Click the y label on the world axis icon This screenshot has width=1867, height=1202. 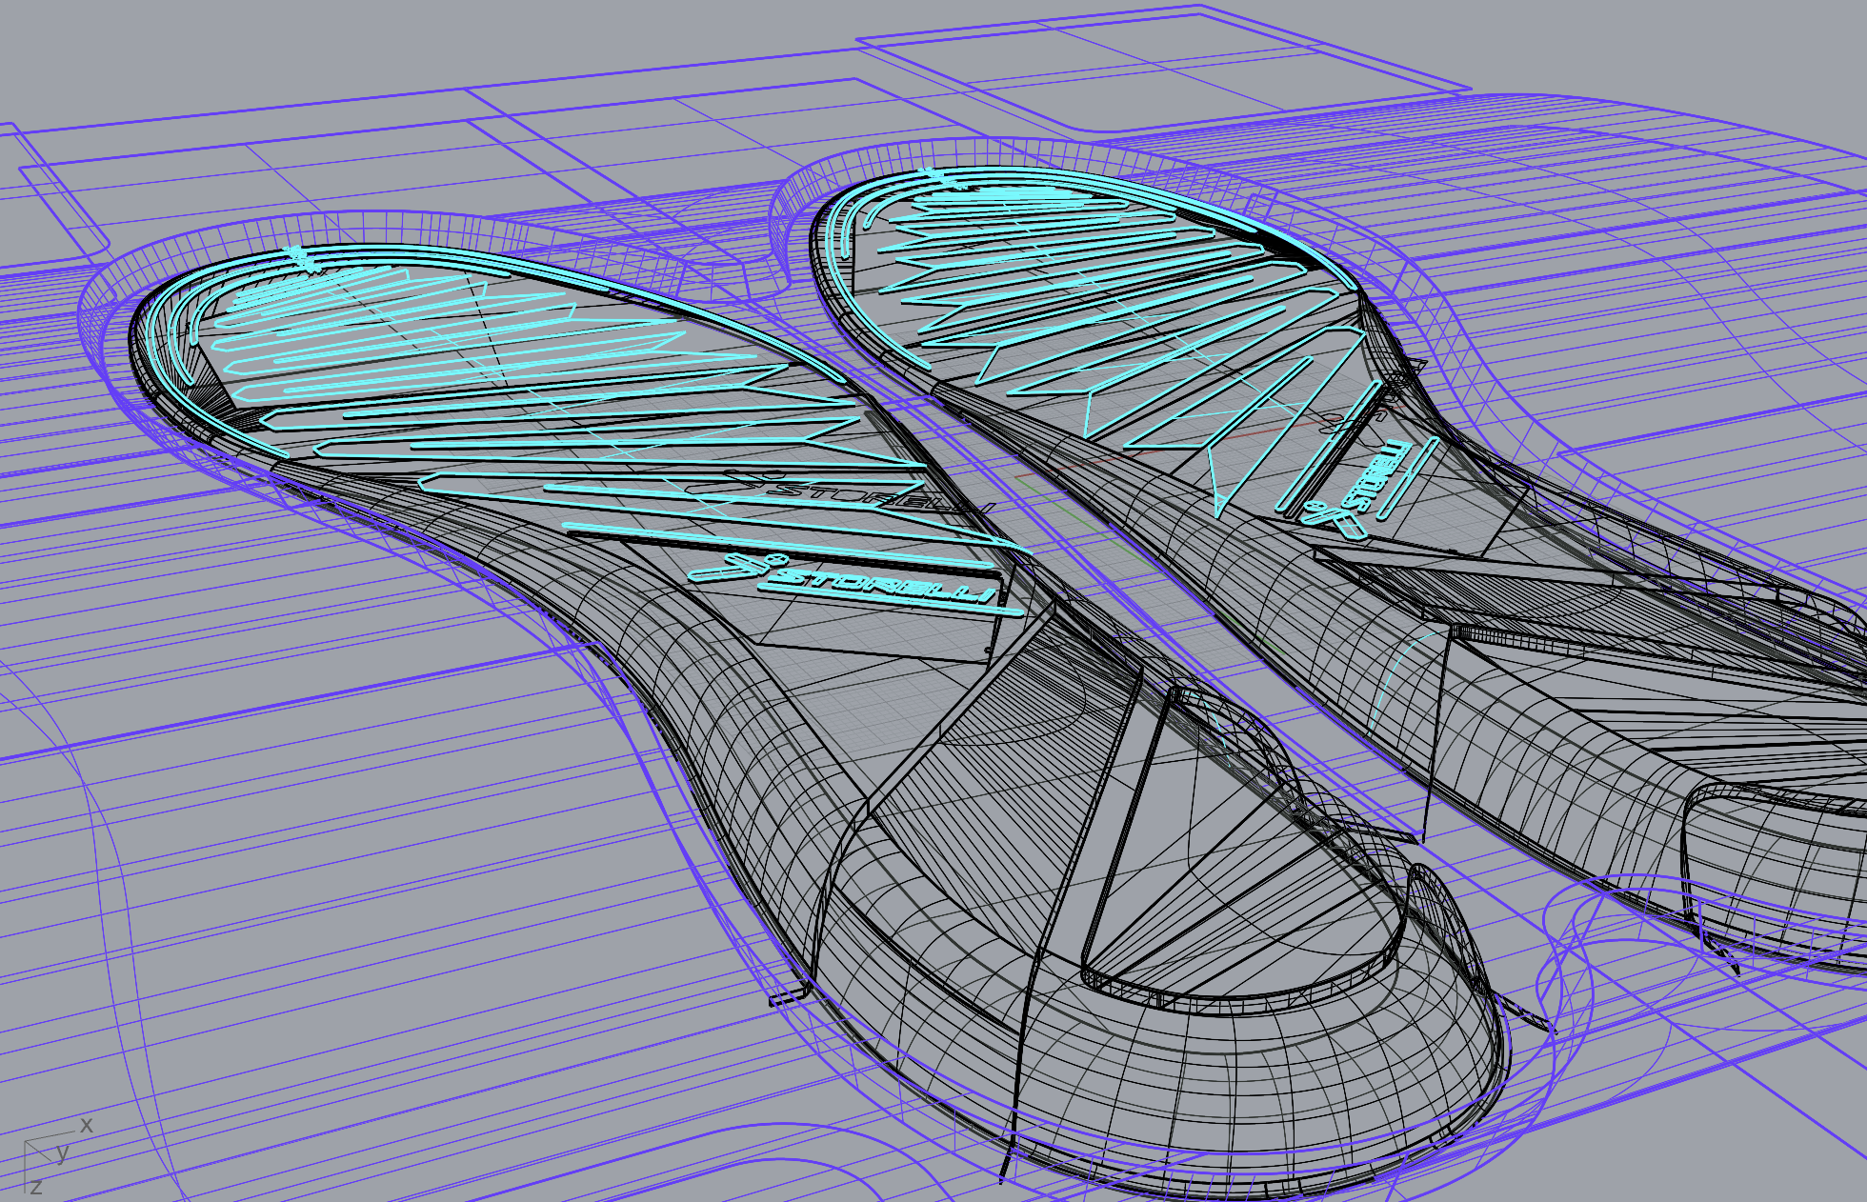pyautogui.click(x=62, y=1153)
